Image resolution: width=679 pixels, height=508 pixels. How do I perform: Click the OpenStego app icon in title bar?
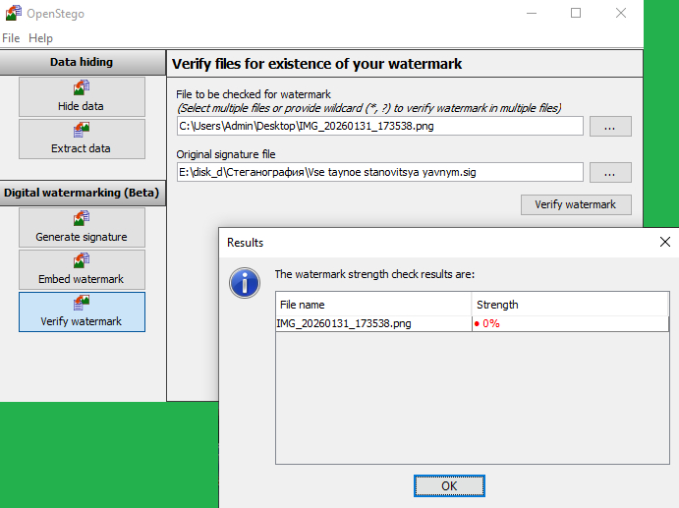point(13,13)
